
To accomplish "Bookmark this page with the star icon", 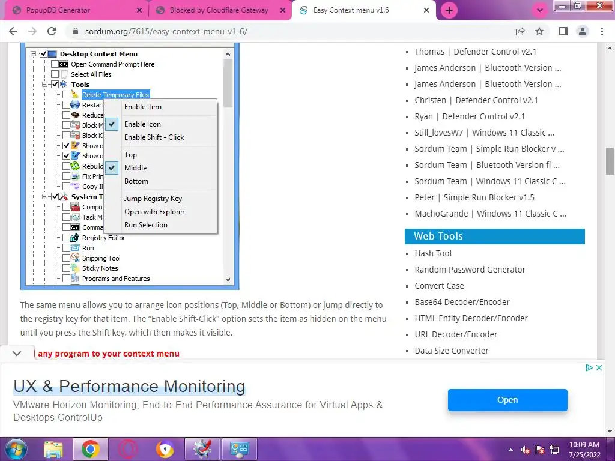I will coord(539,31).
